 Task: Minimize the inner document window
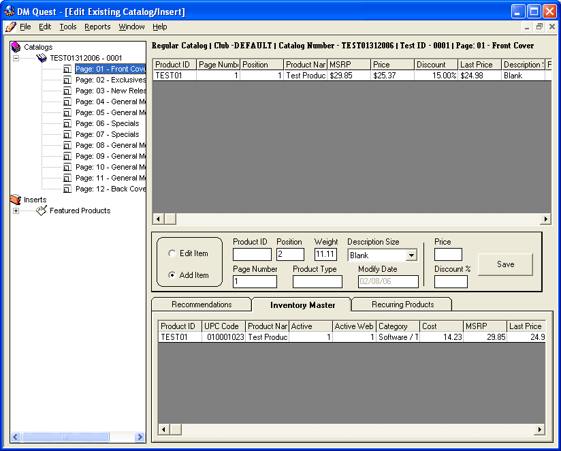coord(527,27)
